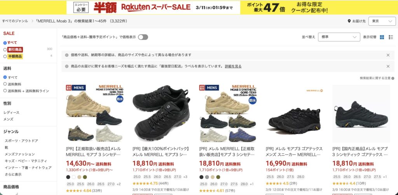Screen dimensions: 398x195
Task: Open the 標準 sort order dropdown
Action: point(339,37)
